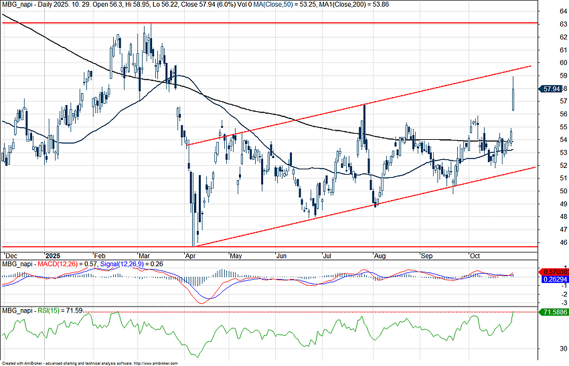569x366 pixels.
Task: Click the blue Signal value tag 0.26294
Action: click(554, 280)
